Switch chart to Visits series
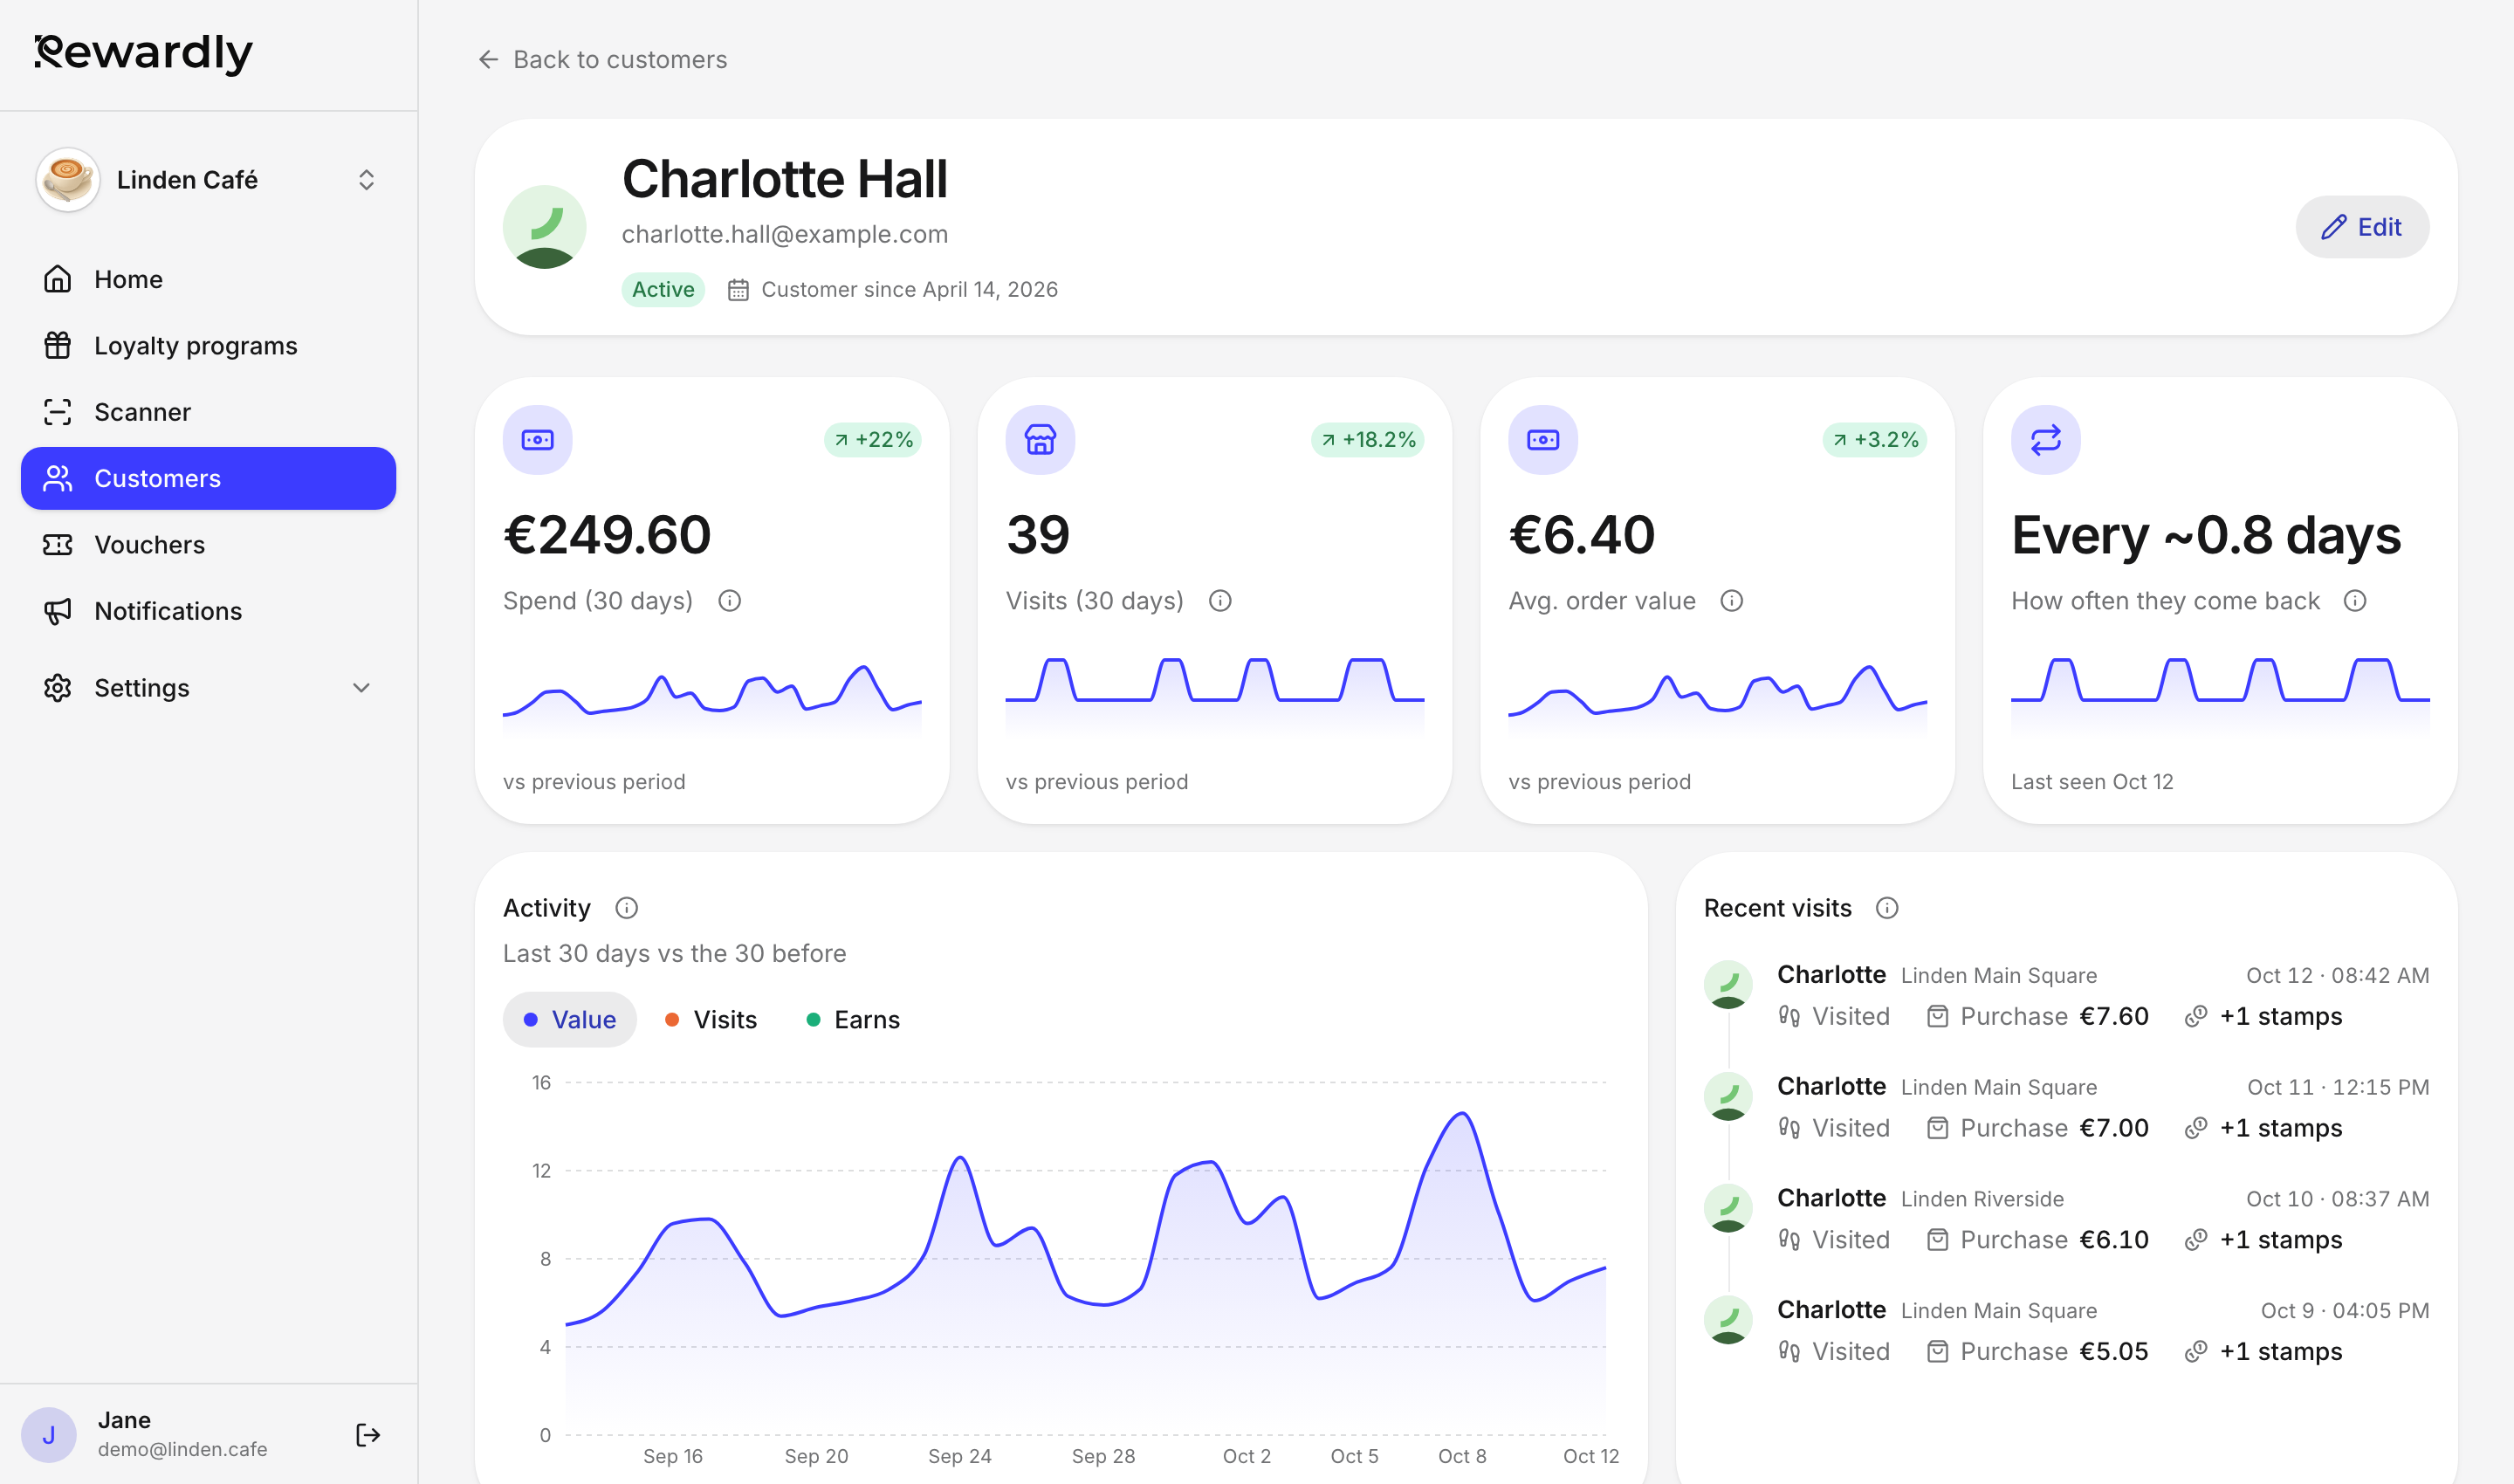The width and height of the screenshot is (2514, 1484). 711,1020
